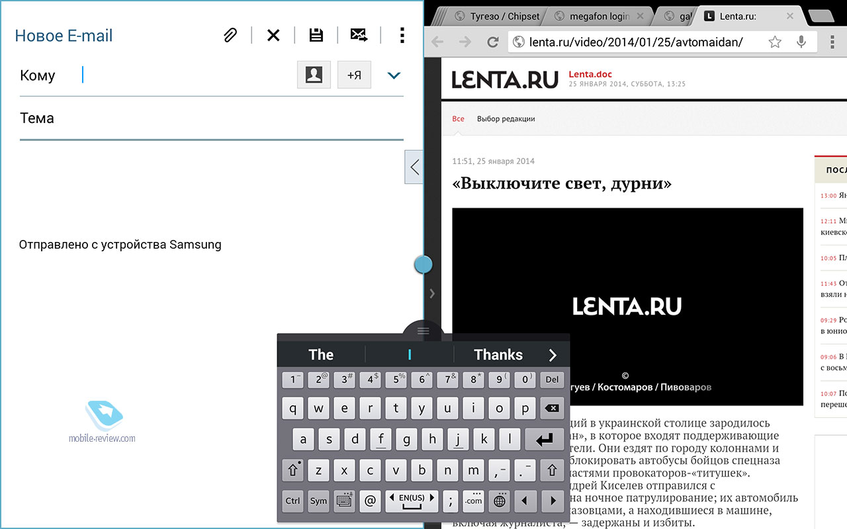Discard the new email with the X icon
This screenshot has height=529, width=847.
(273, 36)
